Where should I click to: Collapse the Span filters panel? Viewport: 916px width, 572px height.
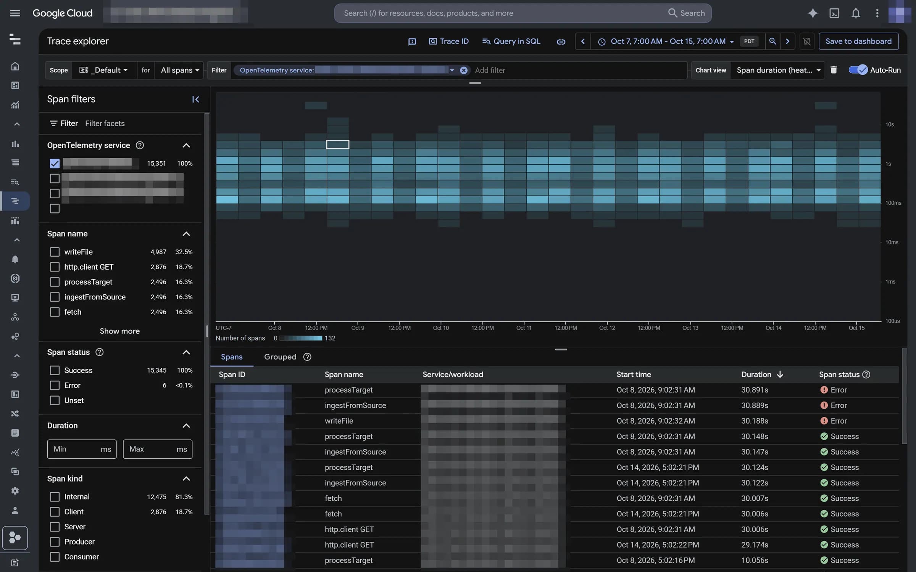click(195, 99)
